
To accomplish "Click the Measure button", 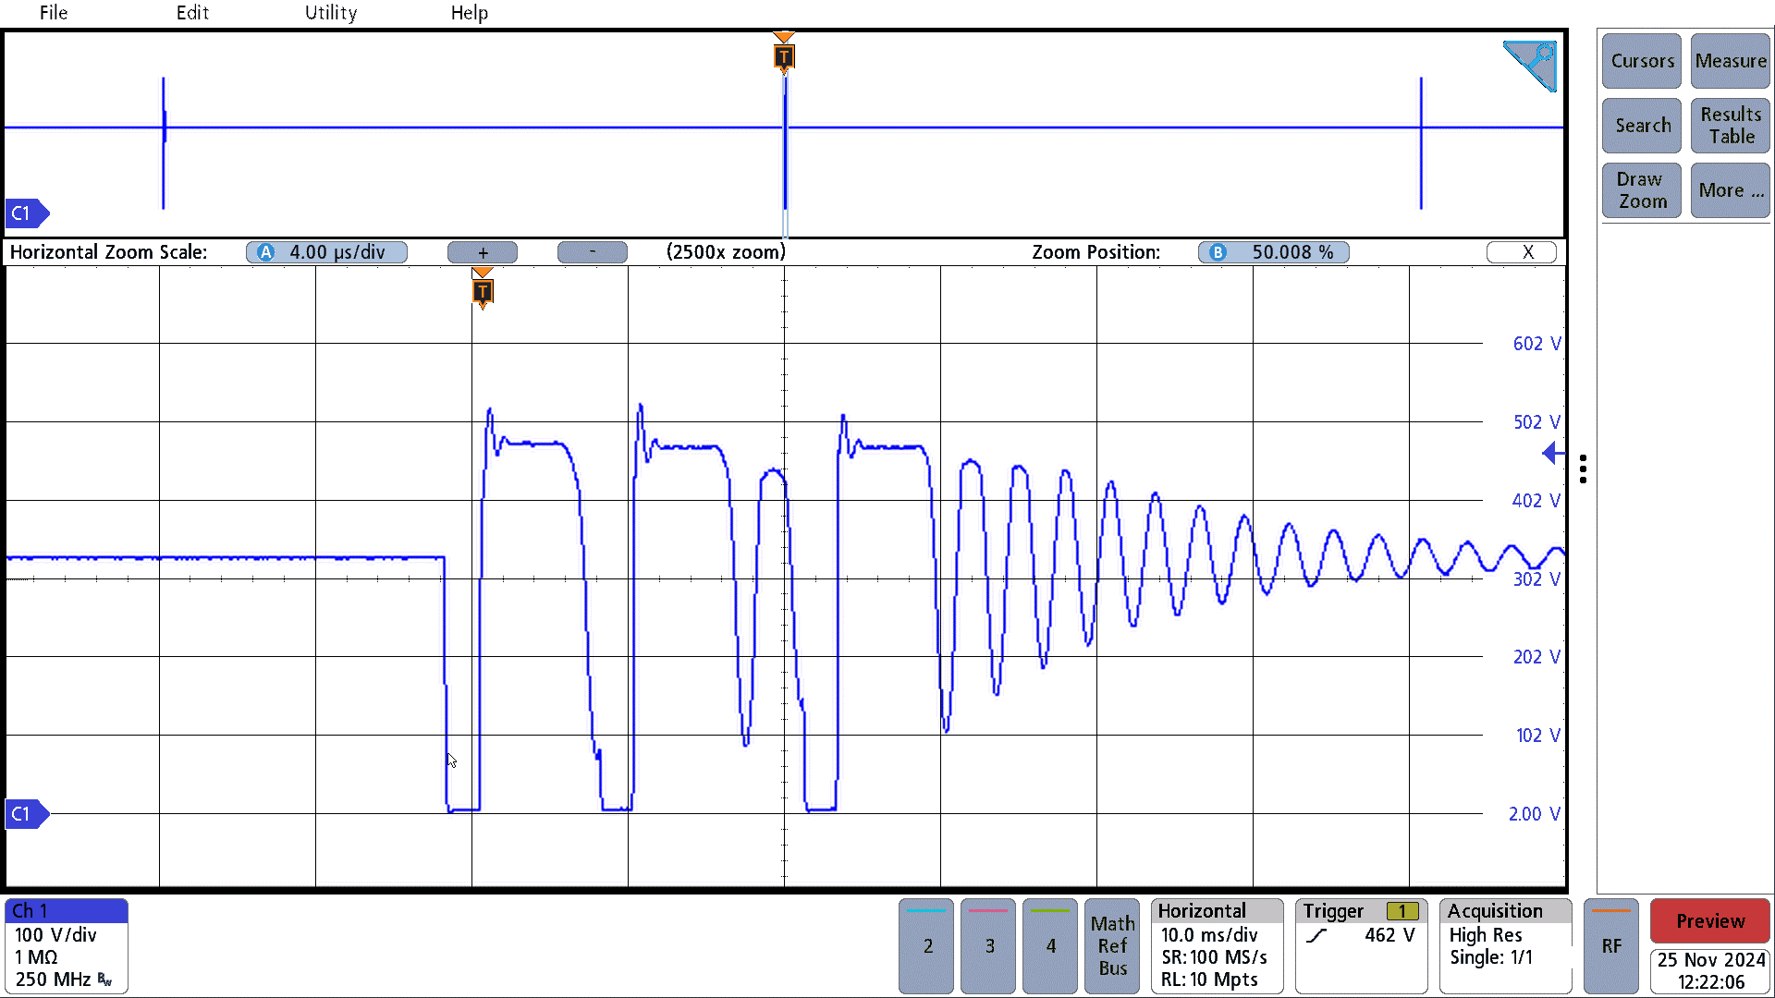I will (x=1731, y=61).
